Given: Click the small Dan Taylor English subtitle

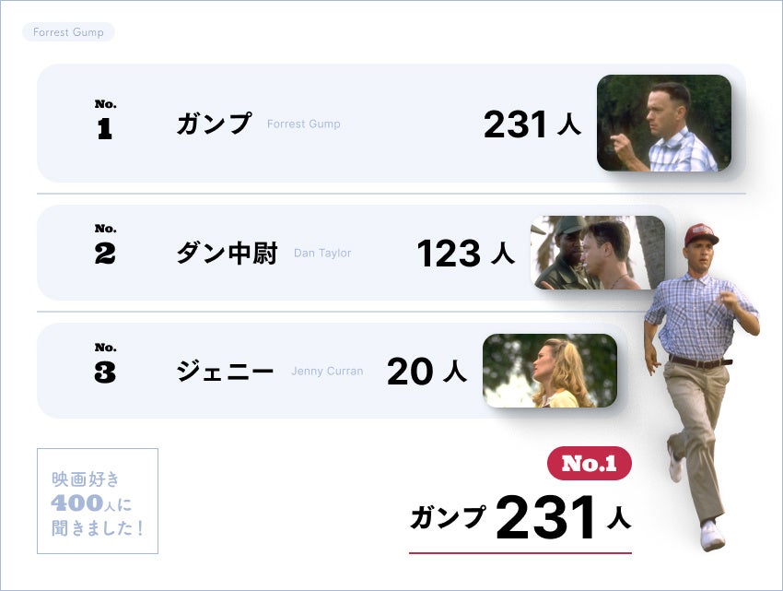Looking at the screenshot, I should pyautogui.click(x=322, y=253).
